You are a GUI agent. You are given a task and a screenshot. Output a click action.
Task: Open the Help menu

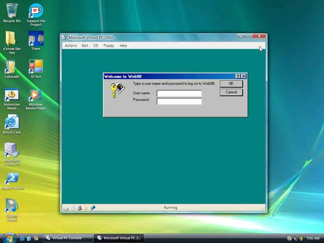pyautogui.click(x=123, y=46)
